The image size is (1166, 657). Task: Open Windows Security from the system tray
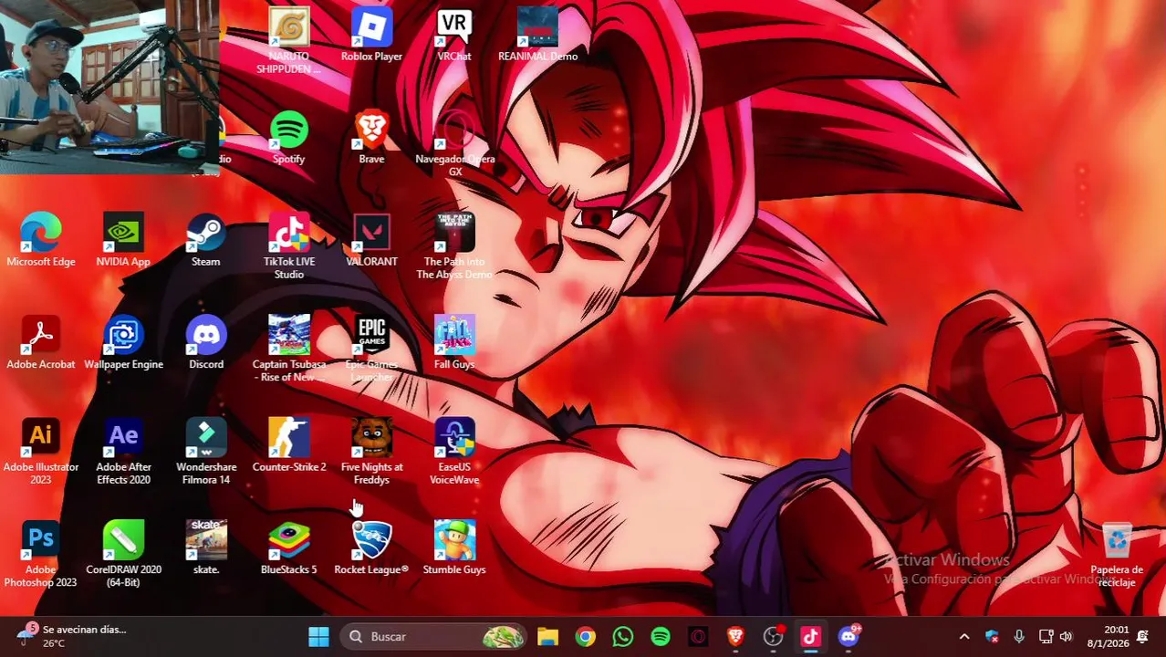pos(992,636)
